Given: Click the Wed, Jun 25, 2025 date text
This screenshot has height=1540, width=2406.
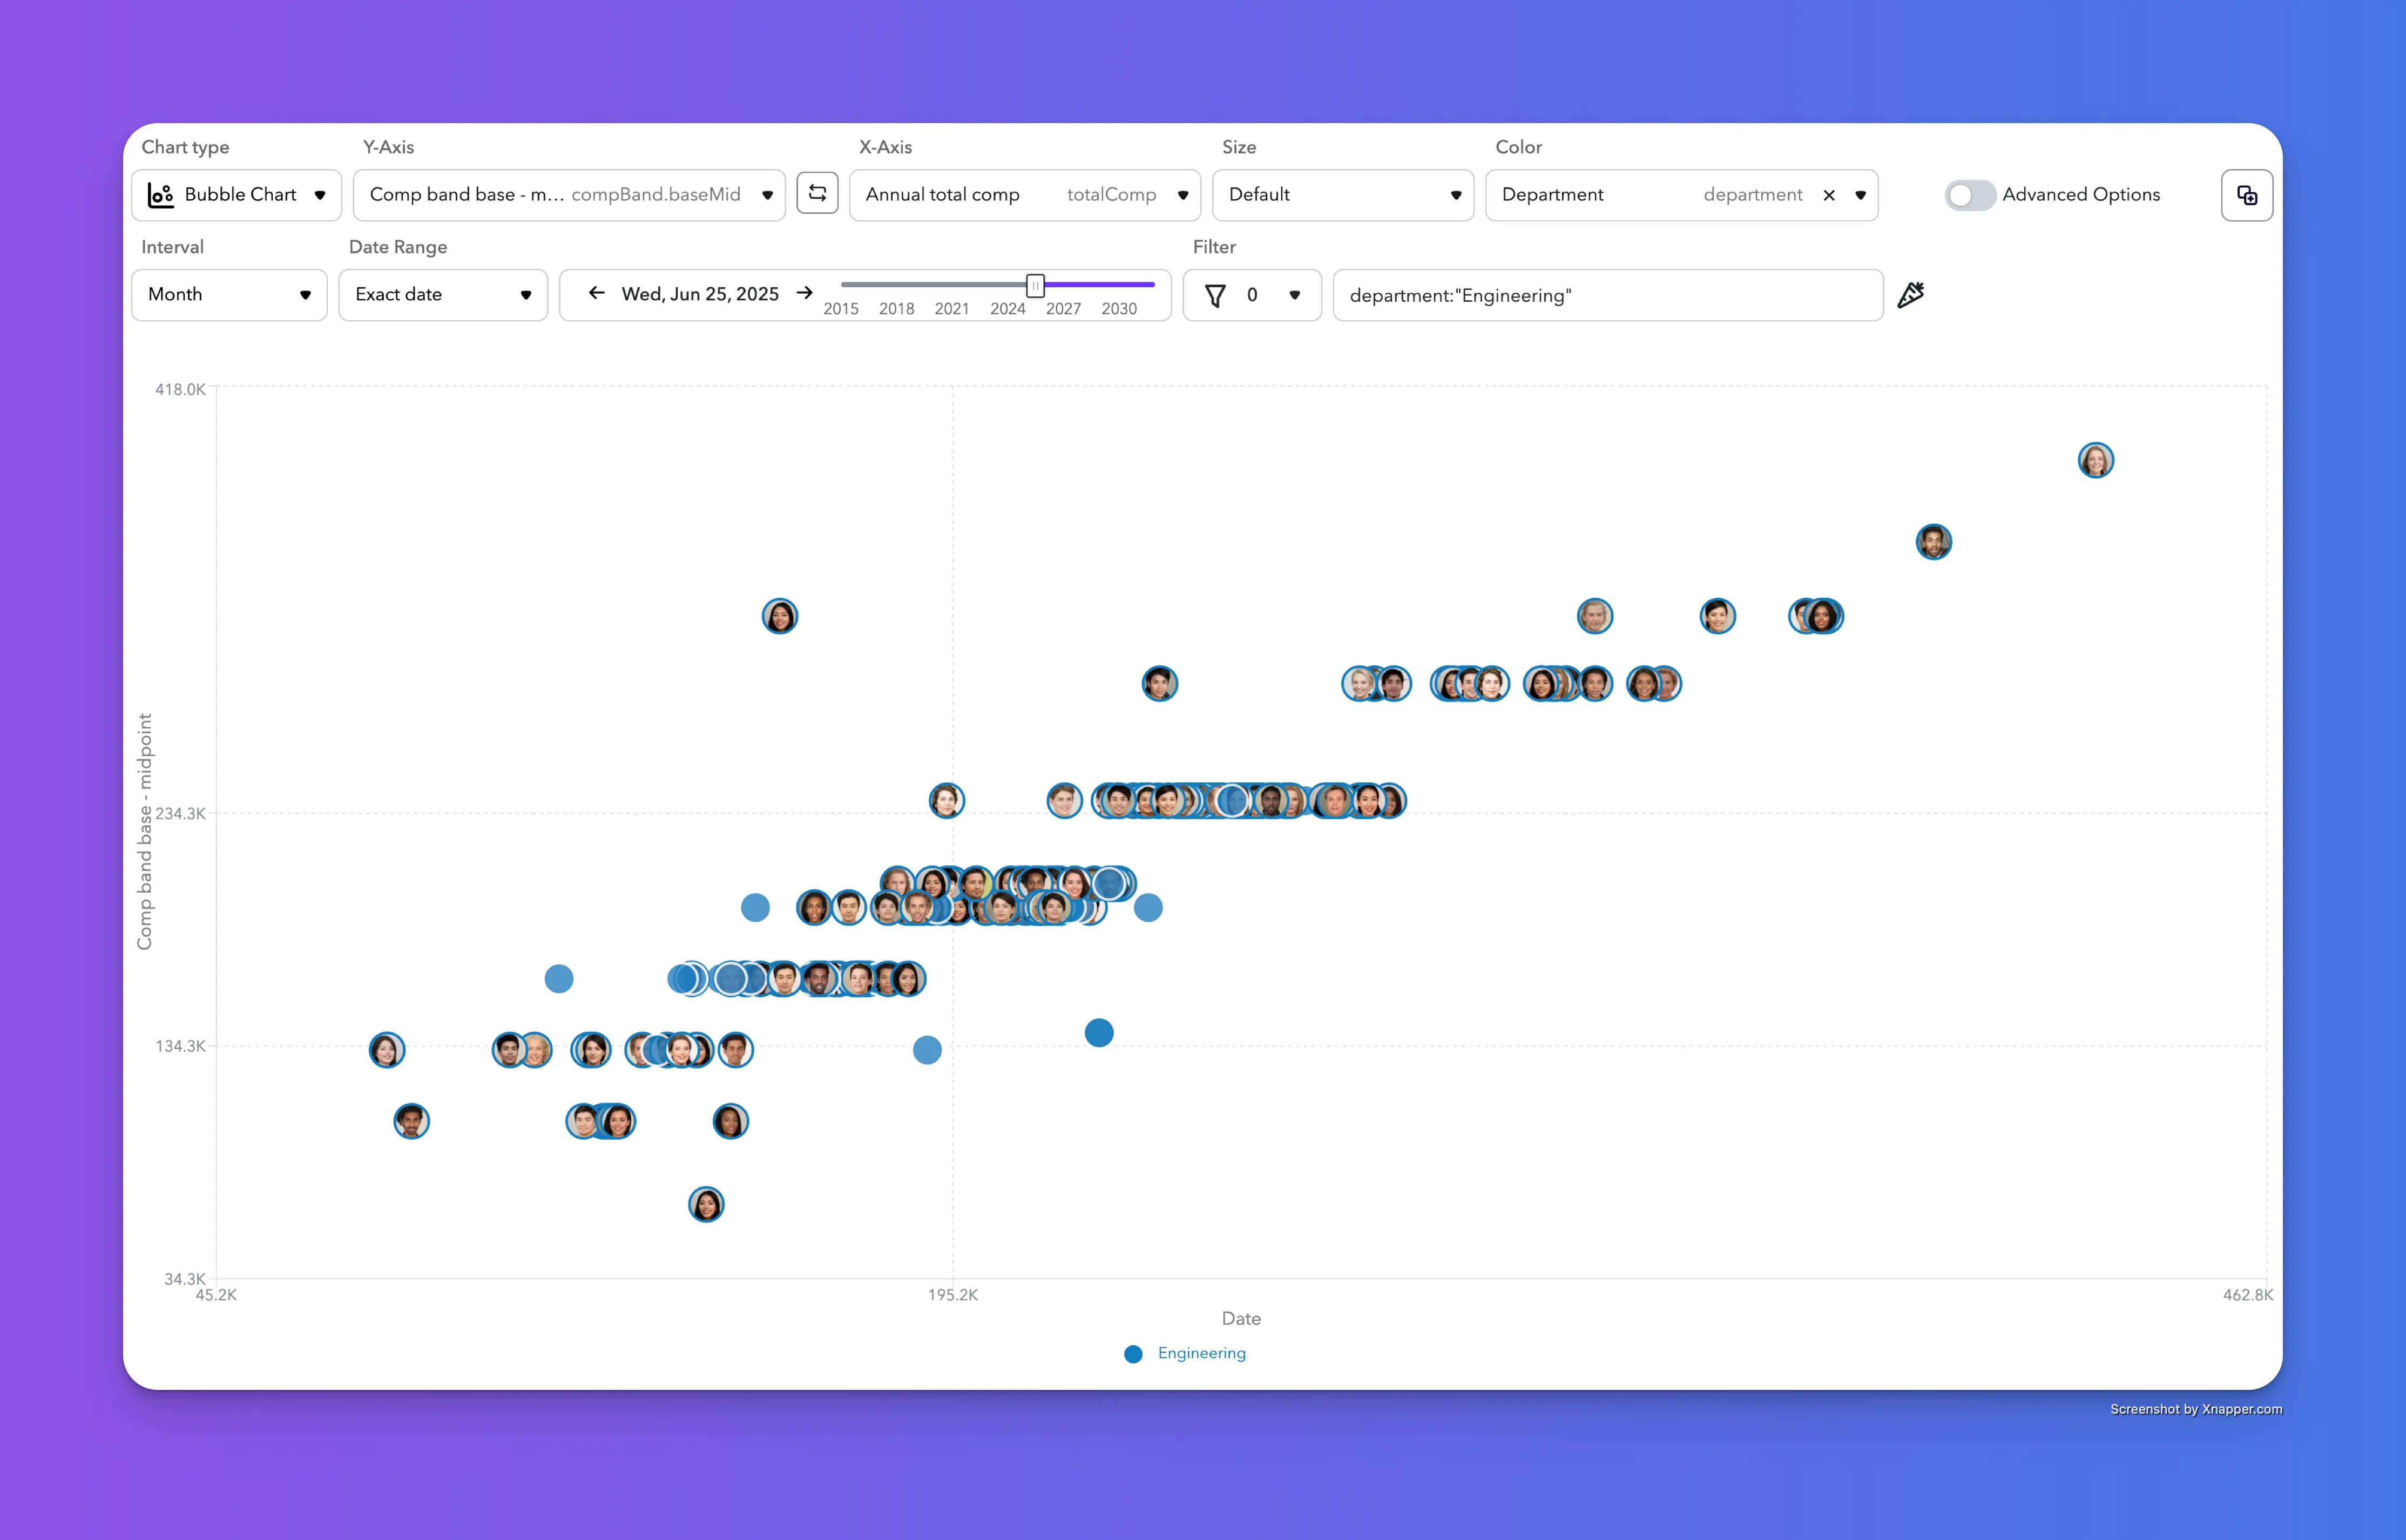Looking at the screenshot, I should [700, 294].
